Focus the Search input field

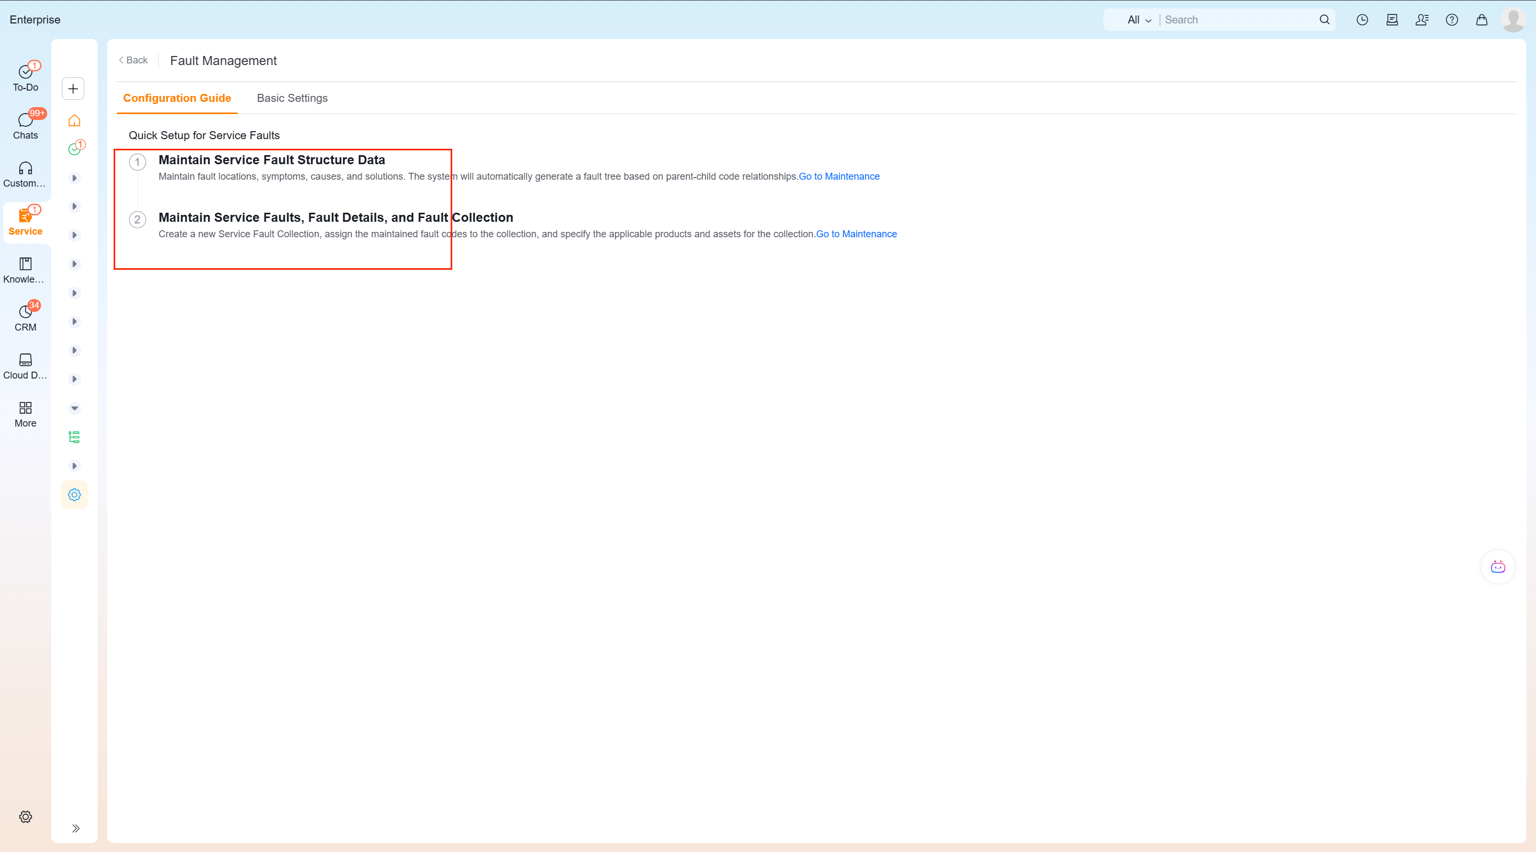tap(1238, 20)
